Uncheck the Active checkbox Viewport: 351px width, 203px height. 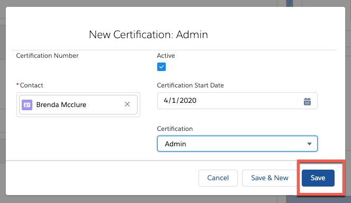point(161,67)
